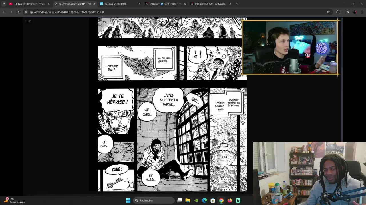The image size is (366, 205).
Task: Click the 1.00 playback speed label
Action: pos(29,21)
